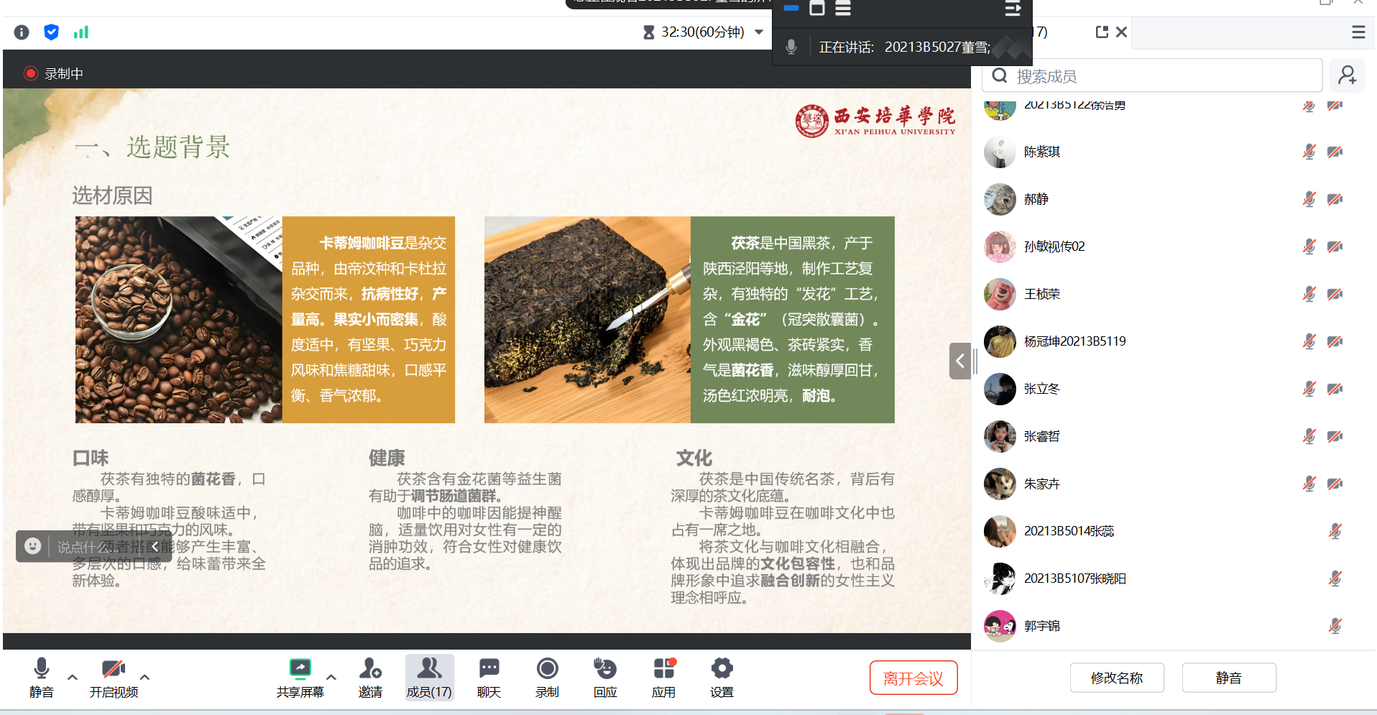Open the meeting timer dropdown arrow
The width and height of the screenshot is (1377, 715).
click(x=759, y=32)
